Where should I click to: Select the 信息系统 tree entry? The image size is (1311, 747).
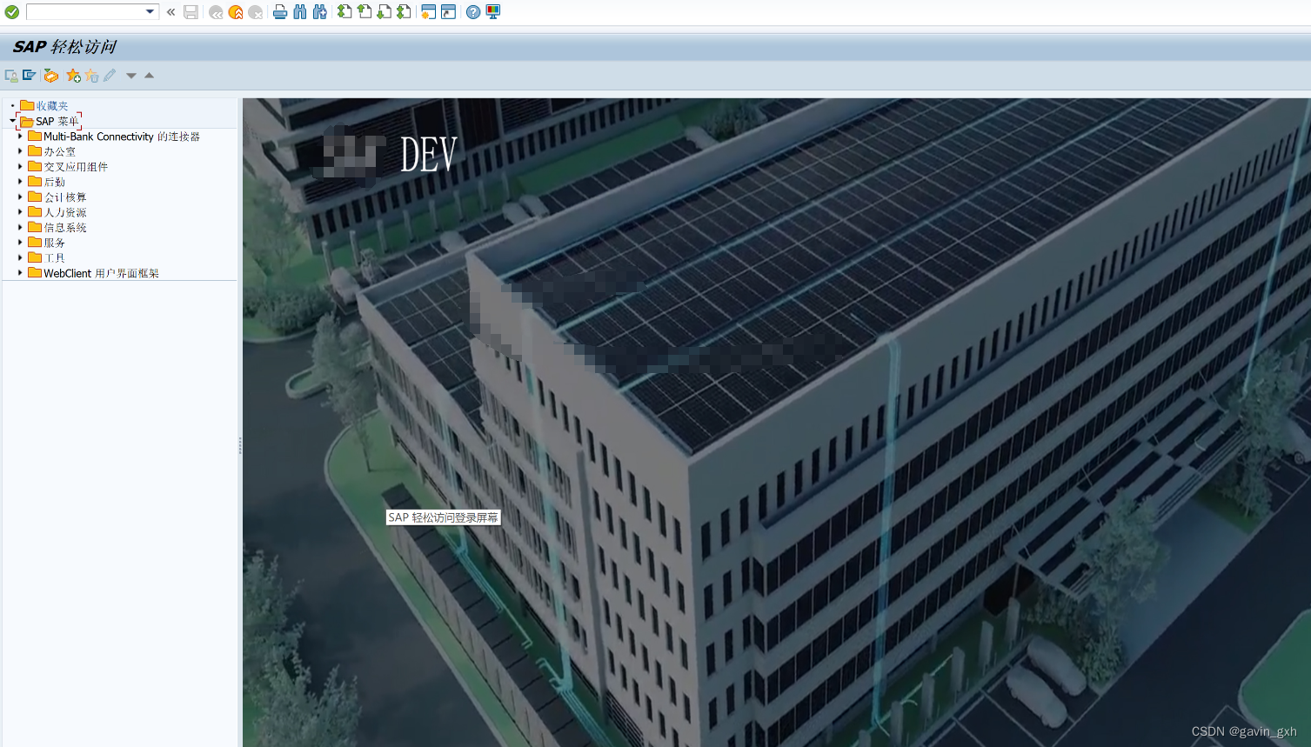(57, 228)
